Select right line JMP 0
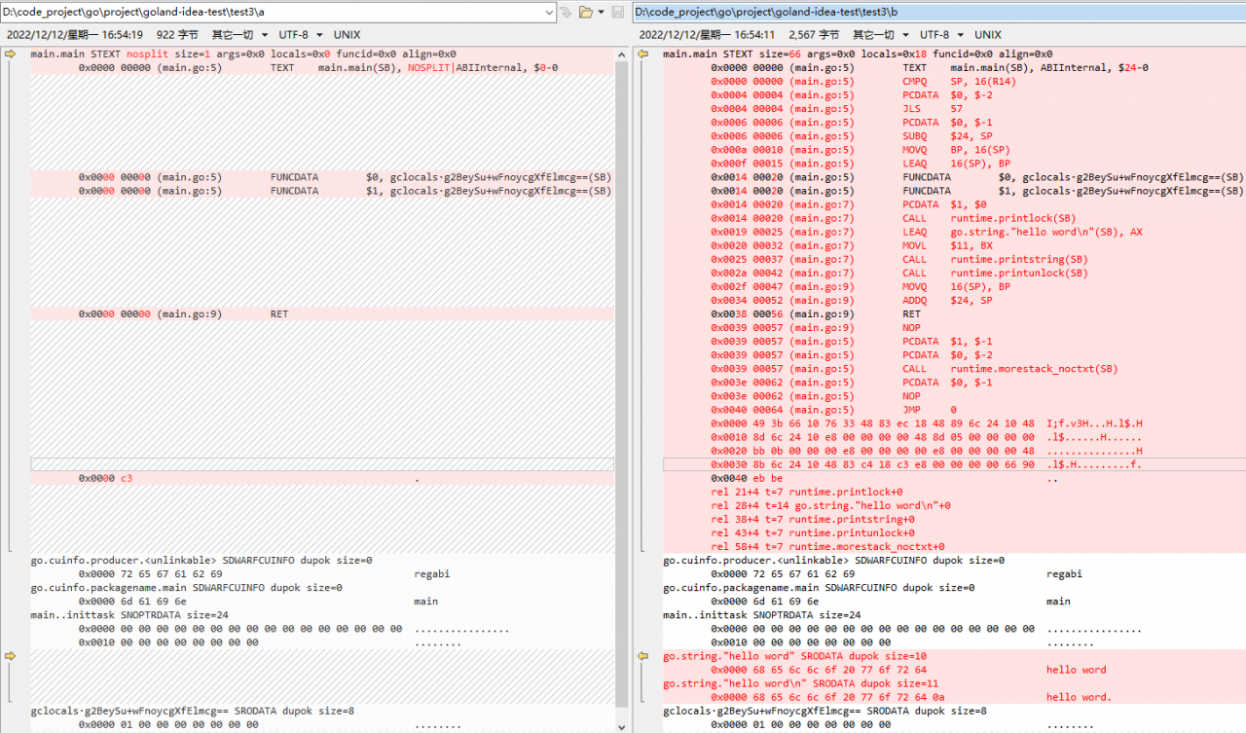 (x=952, y=410)
